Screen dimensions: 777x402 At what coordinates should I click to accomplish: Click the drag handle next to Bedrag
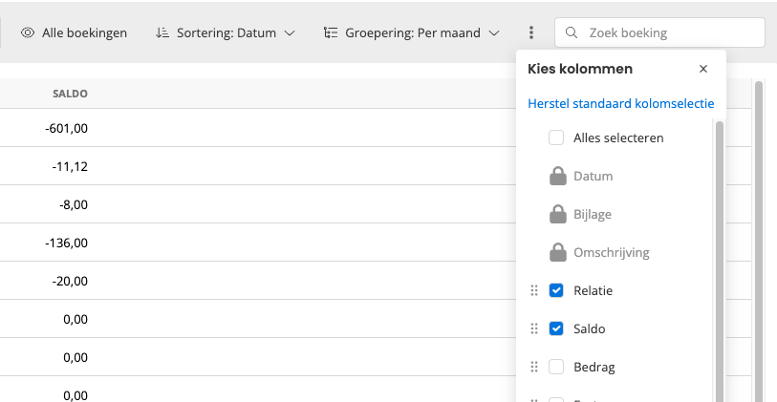click(x=534, y=367)
